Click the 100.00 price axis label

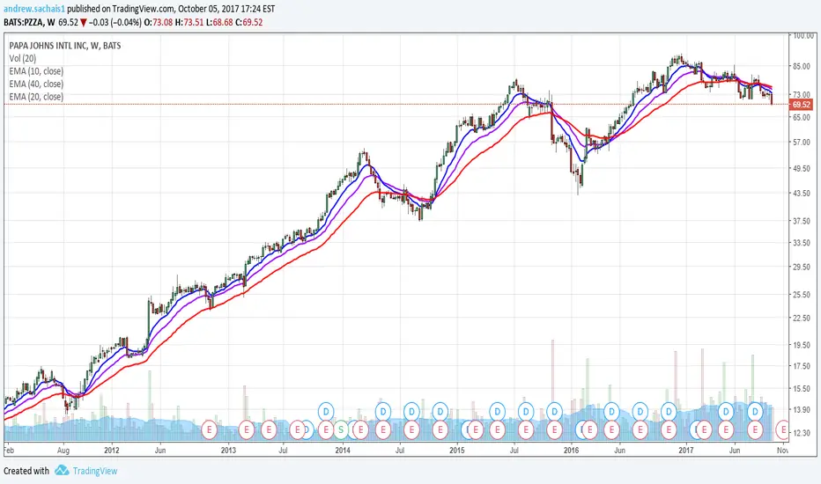point(803,35)
